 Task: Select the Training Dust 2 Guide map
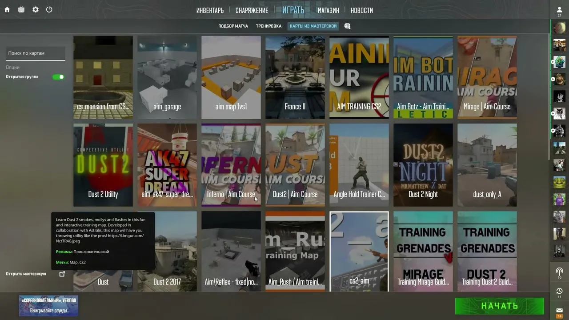[487, 252]
